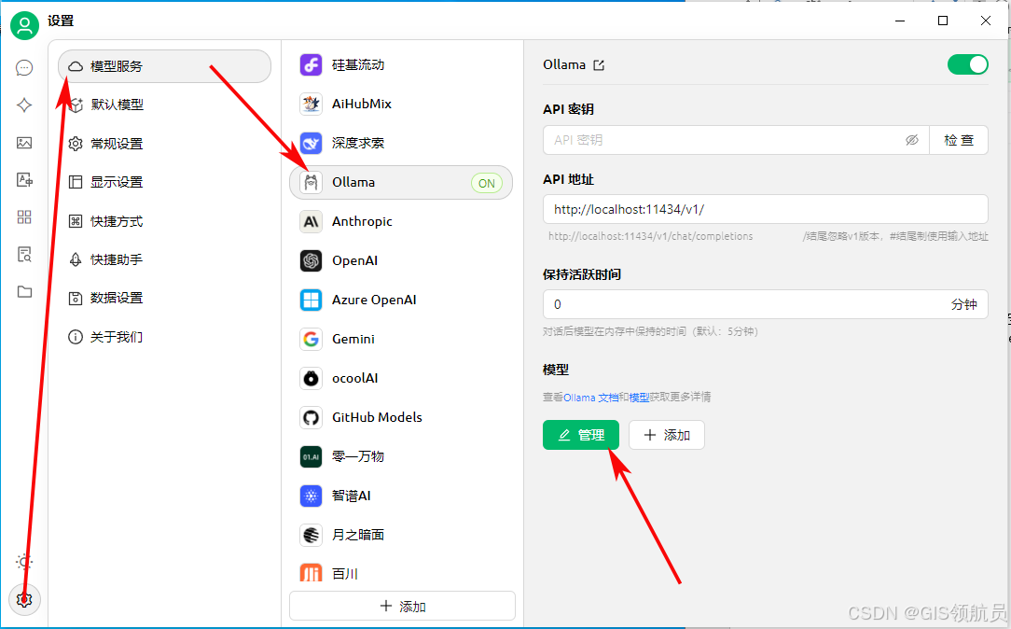Open the chat assistant sidebar icon
Screen dimensions: 1011x629
click(x=24, y=68)
